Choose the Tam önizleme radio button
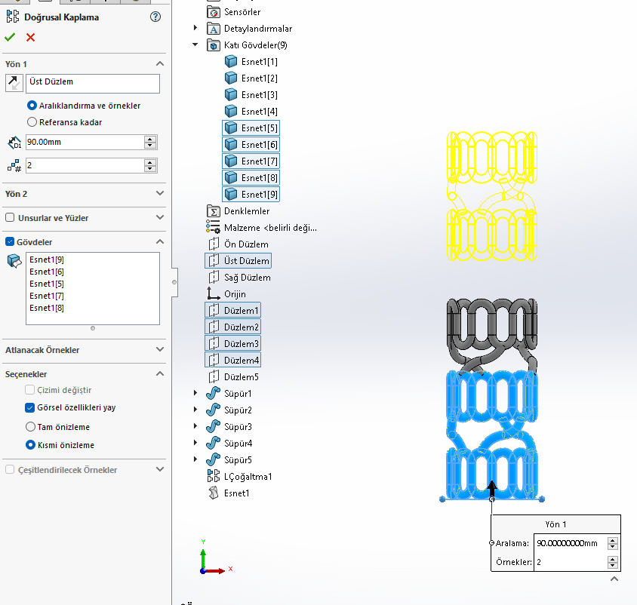This screenshot has height=605, width=637. point(32,427)
